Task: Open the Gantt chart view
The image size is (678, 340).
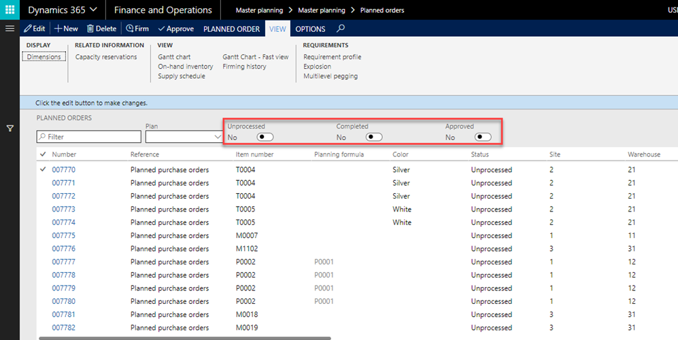Action: click(x=174, y=57)
